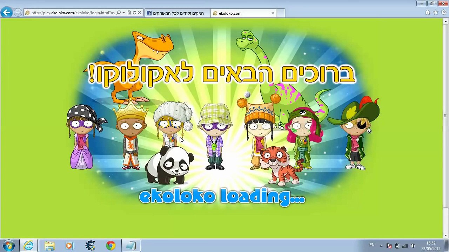Open the gear application on the taskbar
Screen dimensions: 449x252
pyautogui.click(x=90, y=246)
